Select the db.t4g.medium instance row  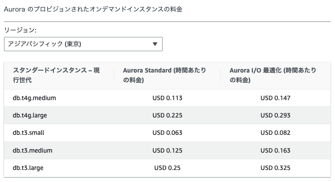pyautogui.click(x=34, y=98)
